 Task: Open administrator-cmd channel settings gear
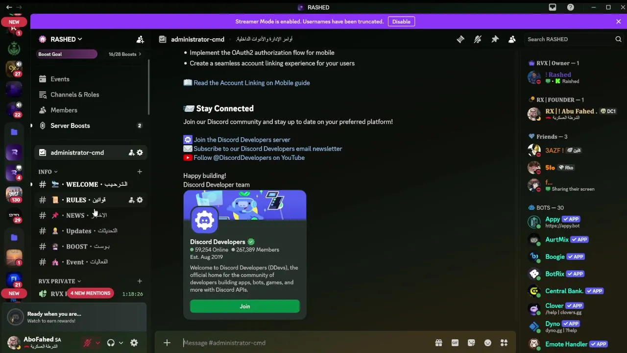click(x=140, y=152)
